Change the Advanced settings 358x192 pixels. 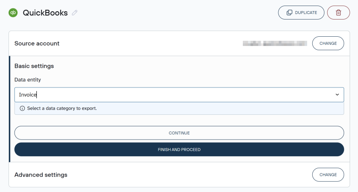tap(328, 175)
